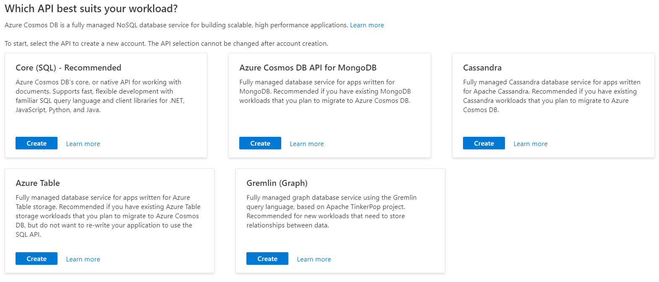Click the "To start, select the API" instruction text

click(x=166, y=44)
